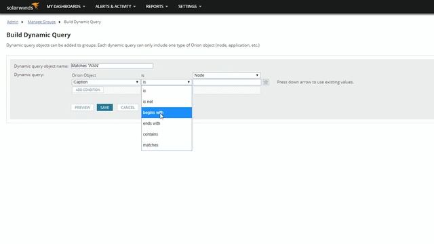Select the 'ends with' operator option
This screenshot has height=244, width=434.
coord(166,123)
